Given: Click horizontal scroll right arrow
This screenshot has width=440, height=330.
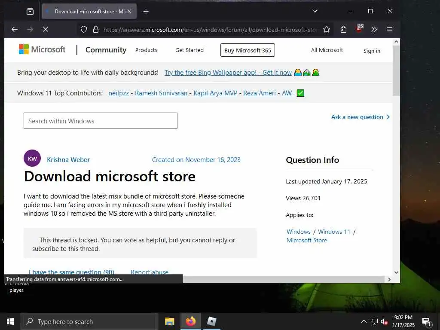Looking at the screenshot, I should (x=389, y=279).
